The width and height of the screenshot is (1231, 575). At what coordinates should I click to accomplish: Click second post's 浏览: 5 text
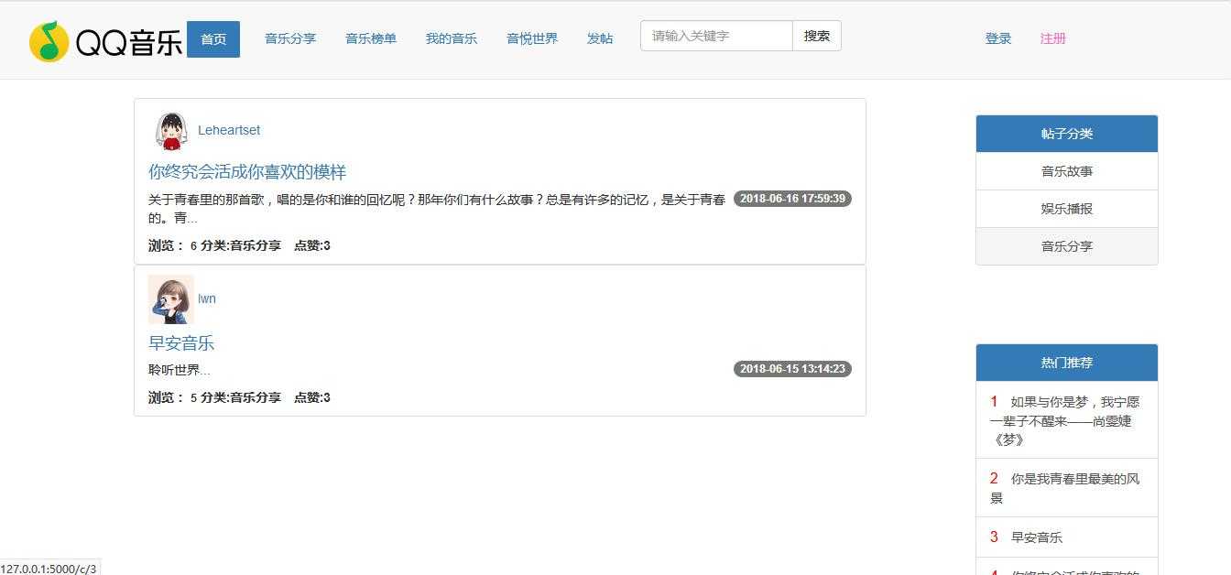point(173,397)
